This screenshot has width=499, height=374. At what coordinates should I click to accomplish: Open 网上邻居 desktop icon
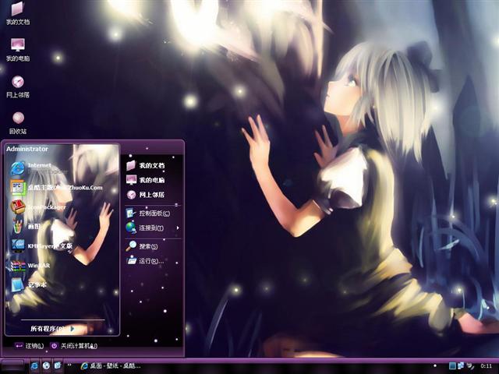[18, 86]
